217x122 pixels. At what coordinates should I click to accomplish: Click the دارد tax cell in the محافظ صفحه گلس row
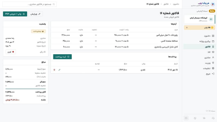click(x=81, y=41)
